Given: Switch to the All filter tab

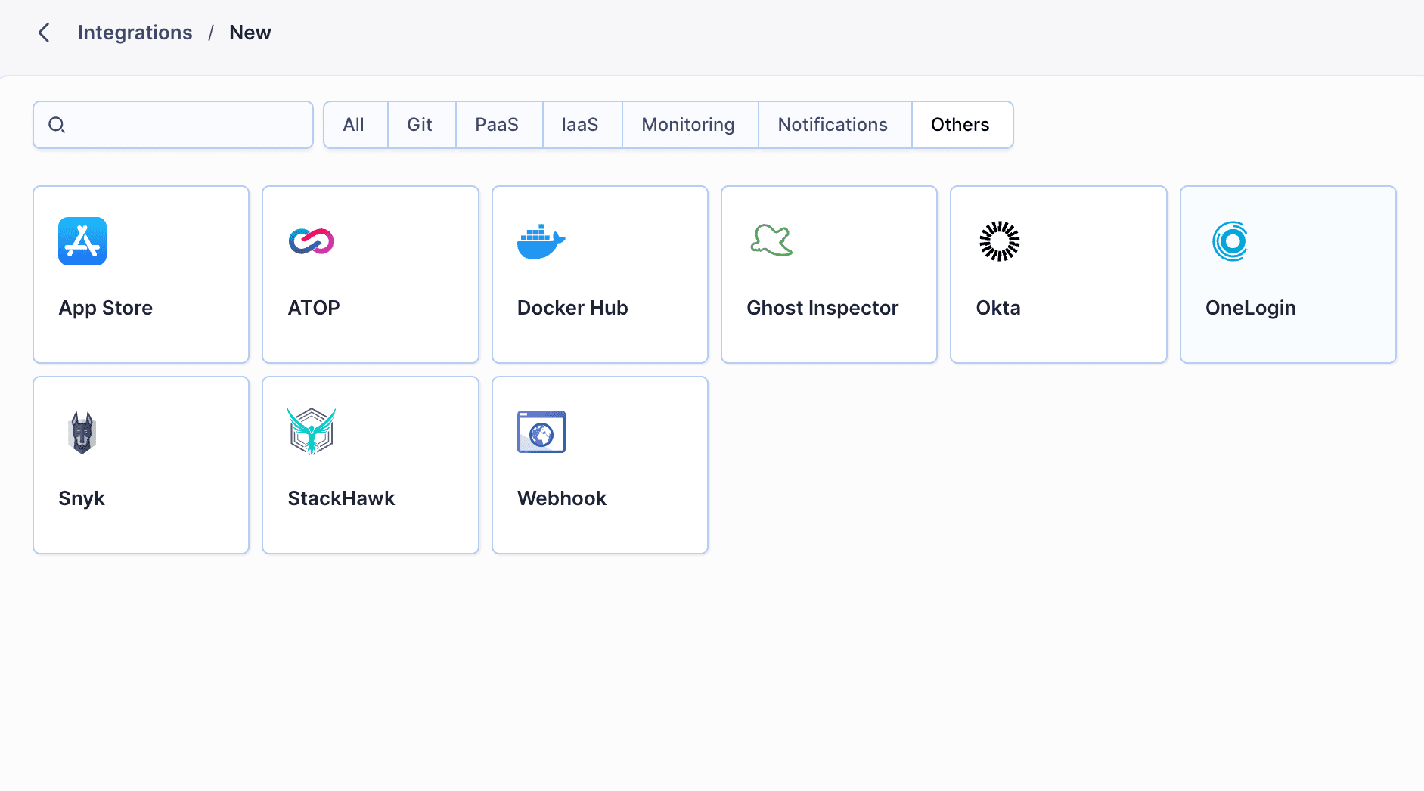Looking at the screenshot, I should (x=354, y=125).
